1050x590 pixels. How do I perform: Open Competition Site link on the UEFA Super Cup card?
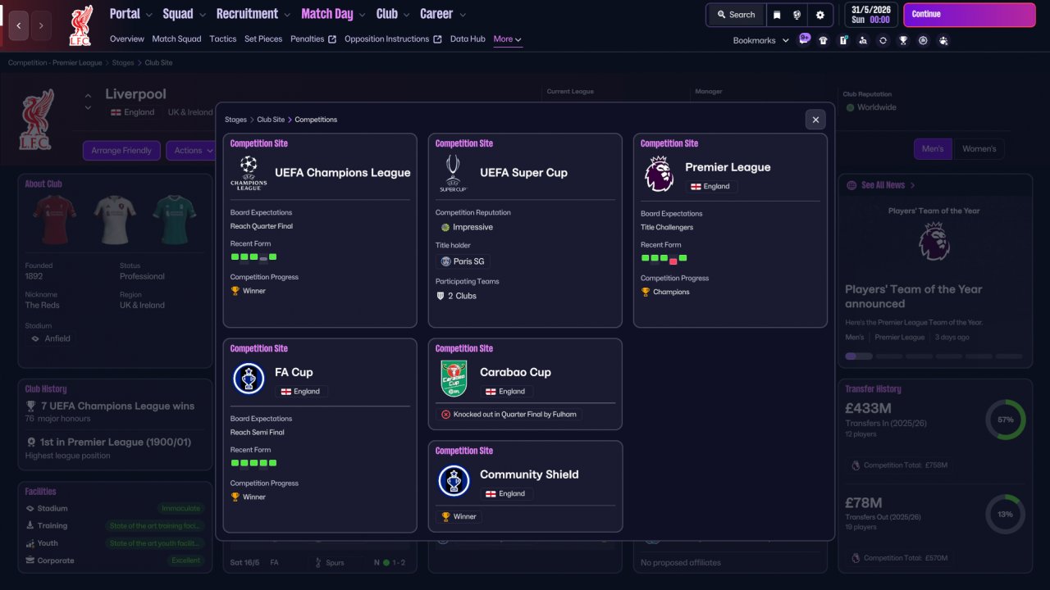(x=464, y=143)
